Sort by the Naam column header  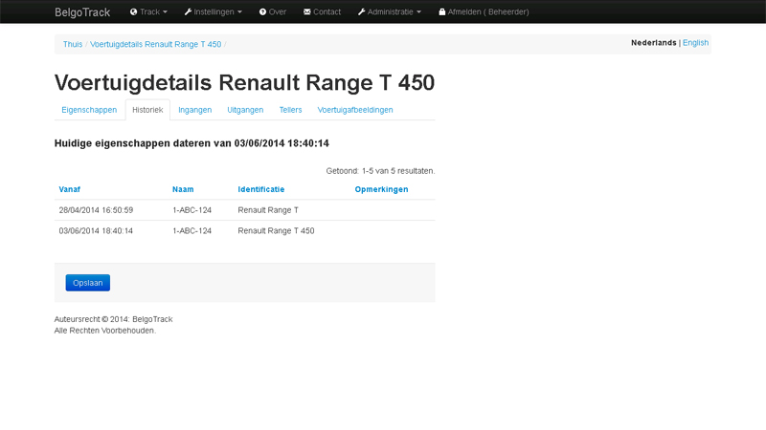click(x=183, y=189)
